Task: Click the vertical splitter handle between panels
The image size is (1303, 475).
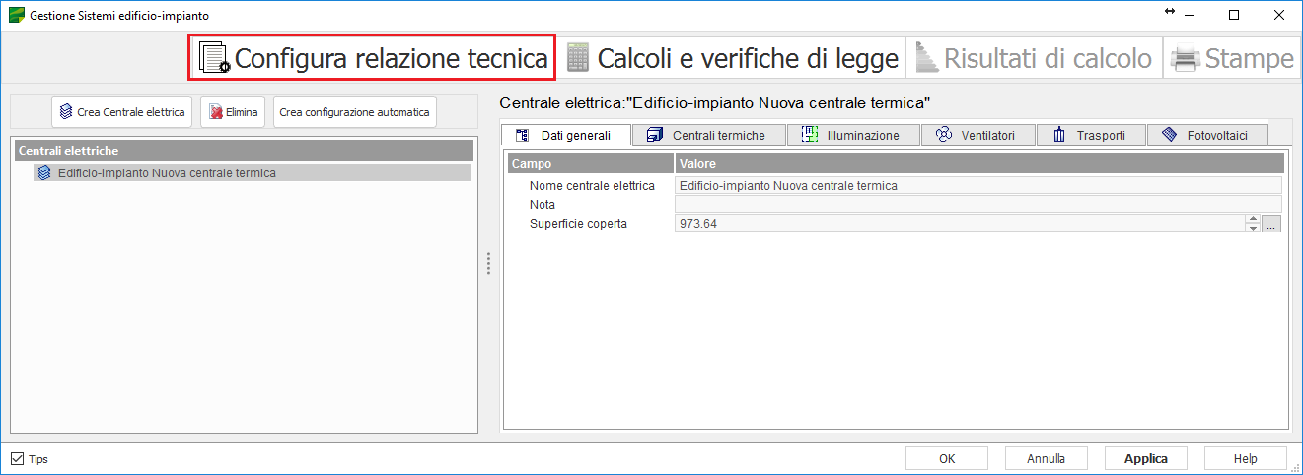Action: (488, 264)
